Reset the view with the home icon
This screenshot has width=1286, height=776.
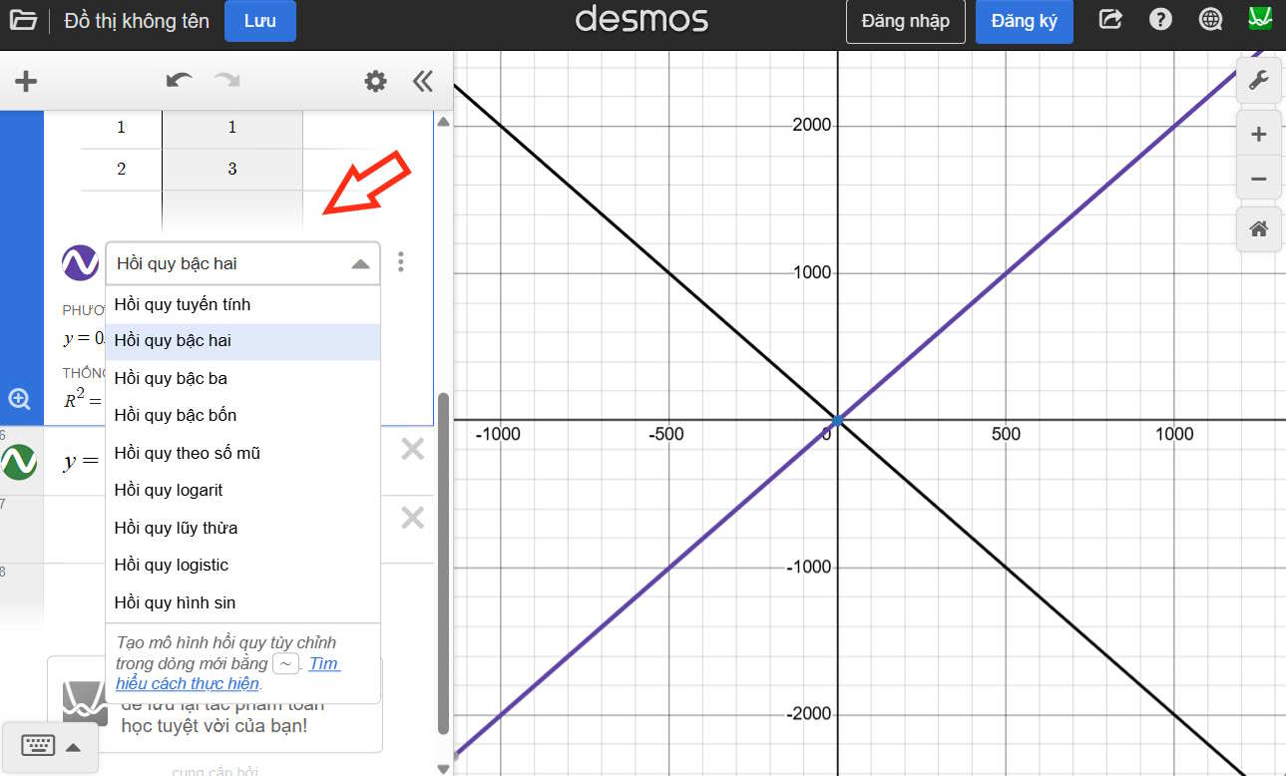(1258, 228)
